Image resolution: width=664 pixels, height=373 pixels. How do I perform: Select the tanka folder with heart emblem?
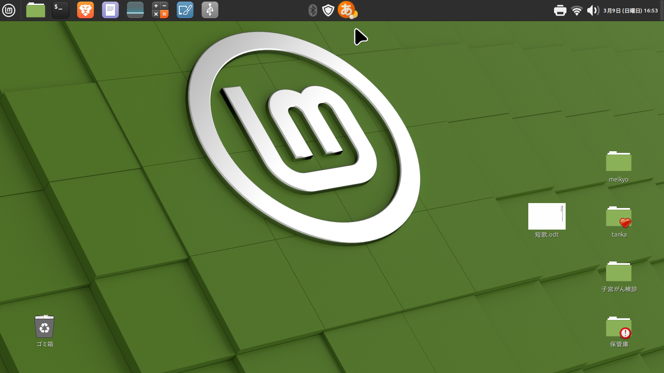click(x=619, y=222)
